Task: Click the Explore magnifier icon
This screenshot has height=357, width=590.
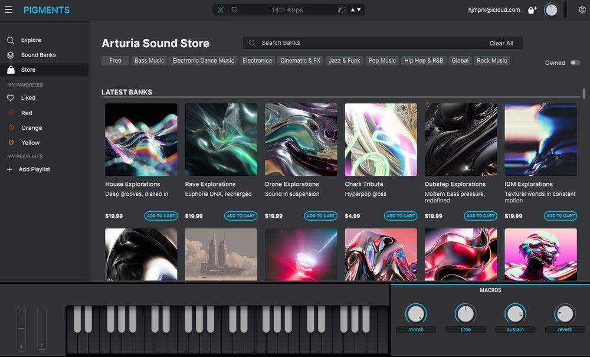Action: coord(11,40)
